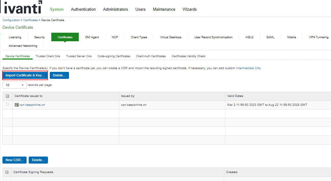Open the Wizards menu
Viewport: 331px width, 181px height.
[x=189, y=9]
